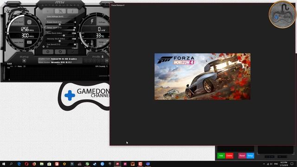
Task: Click the red Delete button
Action: click(x=229, y=156)
